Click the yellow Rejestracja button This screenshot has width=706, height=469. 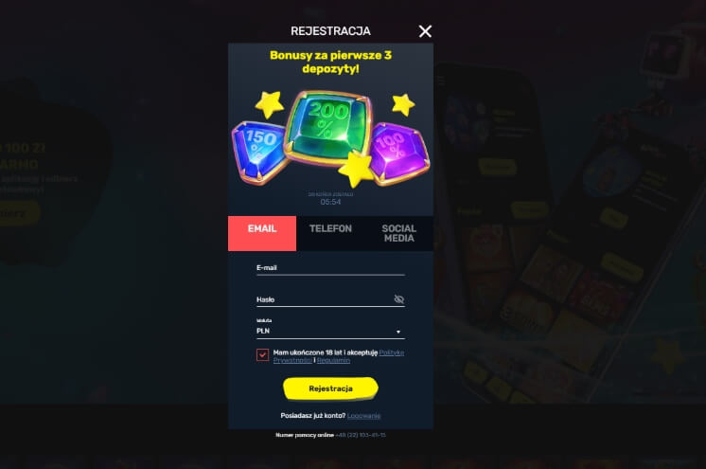pos(330,388)
